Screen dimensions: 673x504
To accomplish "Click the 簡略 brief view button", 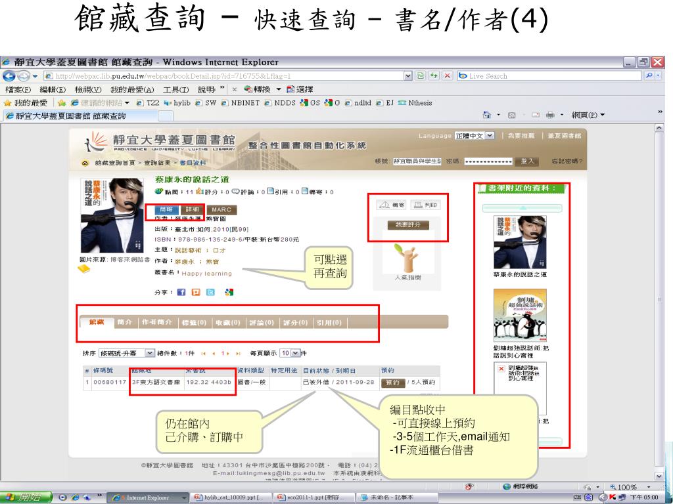I will [166, 209].
